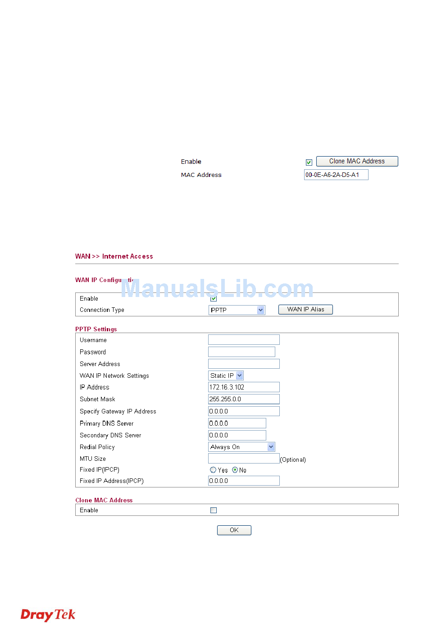The image size is (428, 626).
Task: Uncheck the Enable box beside Clone MAC Address button
Action: (x=309, y=162)
